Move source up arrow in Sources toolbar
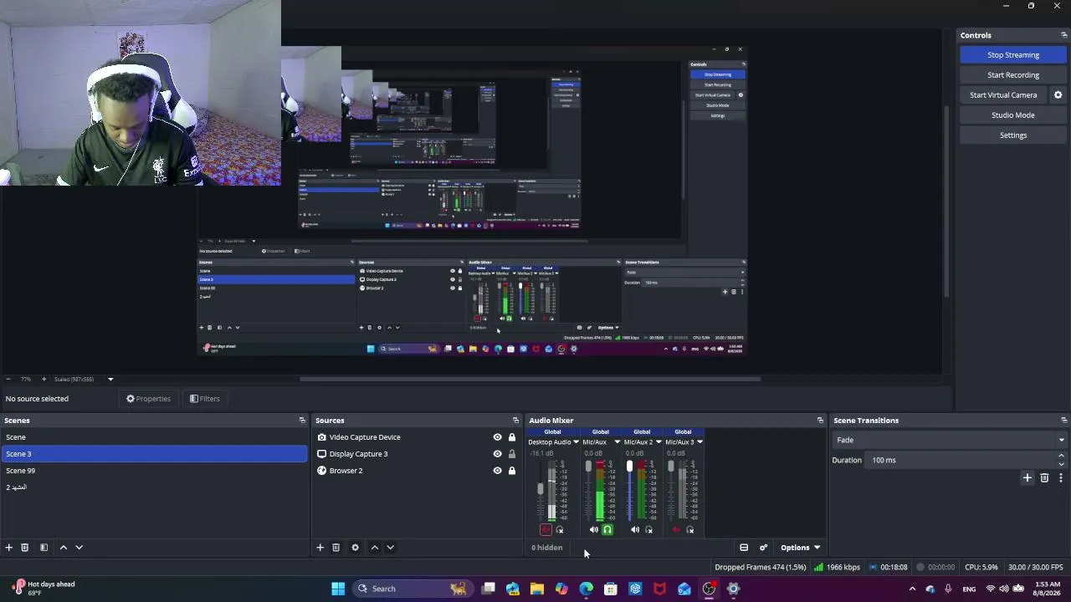Viewport: 1071px width, 602px height. pyautogui.click(x=374, y=548)
